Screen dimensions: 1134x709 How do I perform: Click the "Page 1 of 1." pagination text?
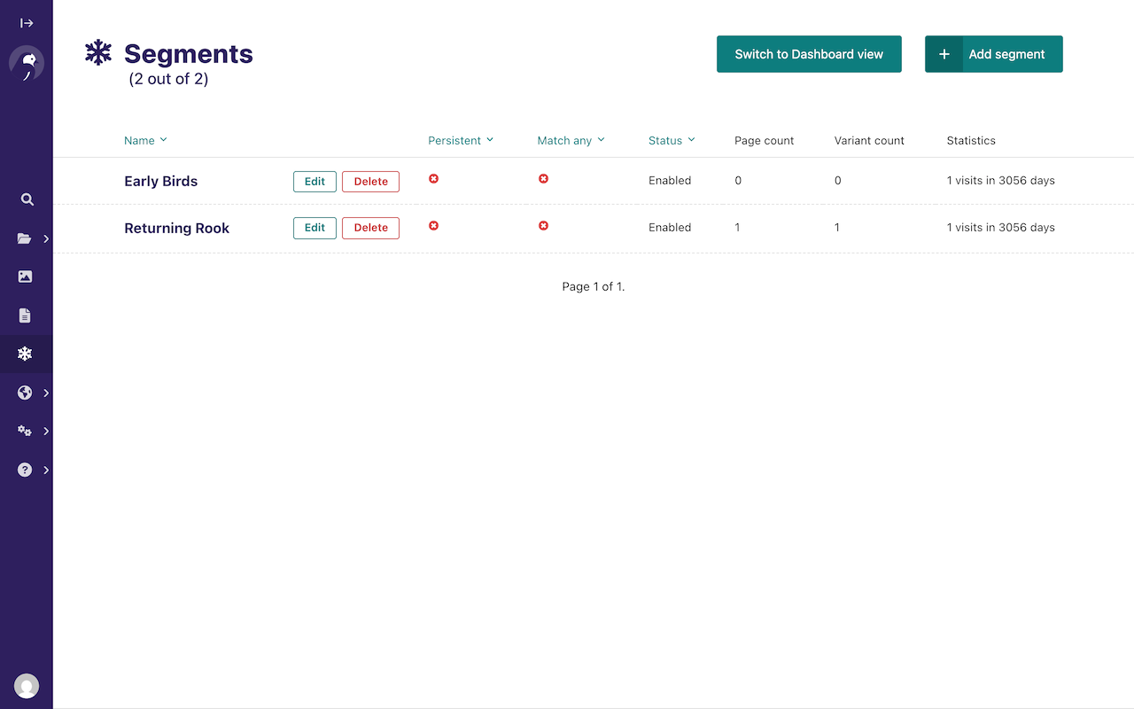tap(594, 286)
